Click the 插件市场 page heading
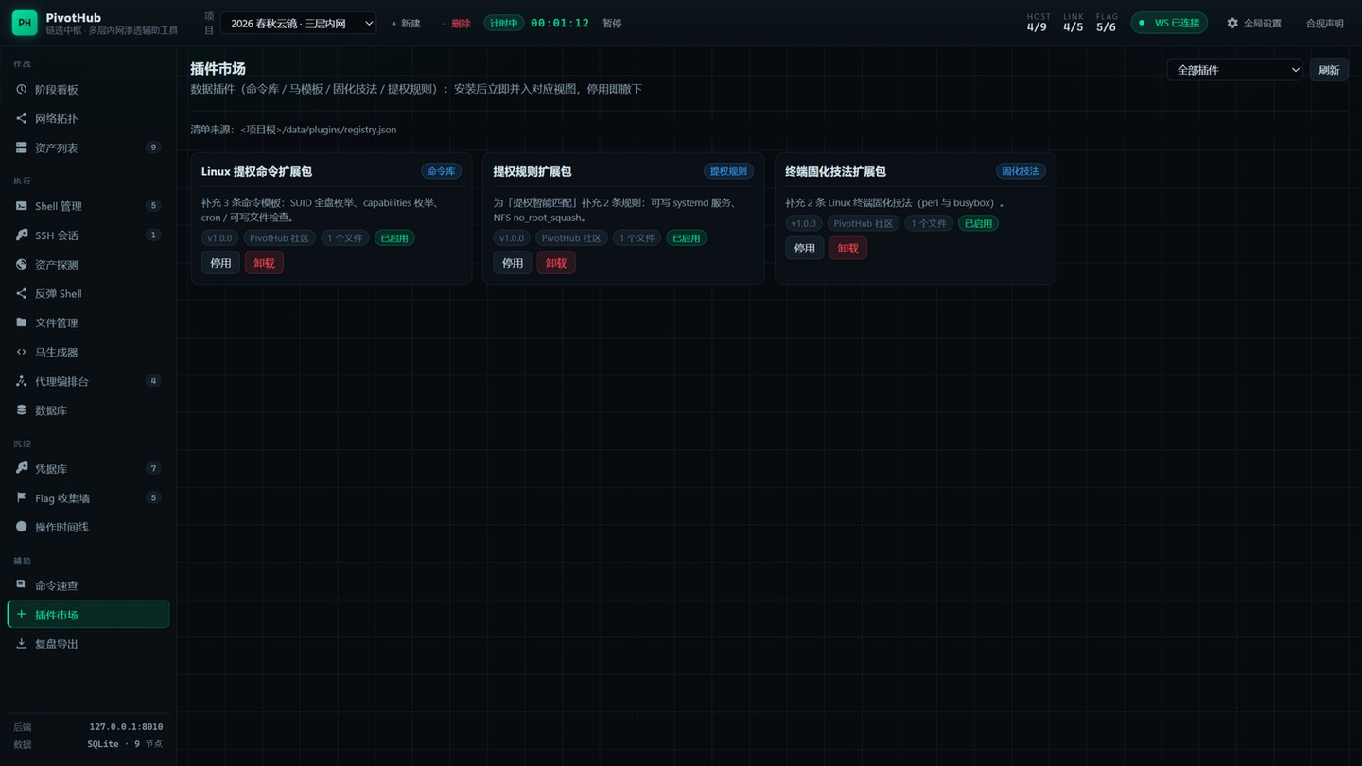 [x=218, y=69]
